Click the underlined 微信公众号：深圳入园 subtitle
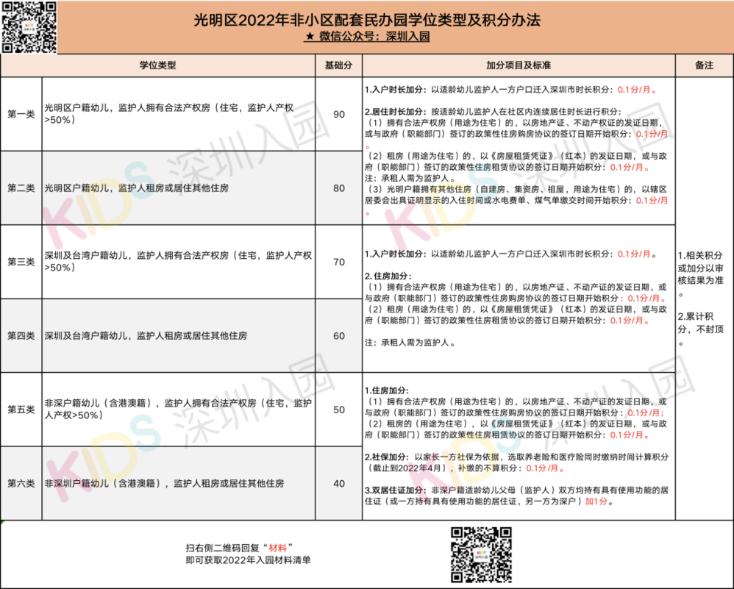 [x=367, y=37]
